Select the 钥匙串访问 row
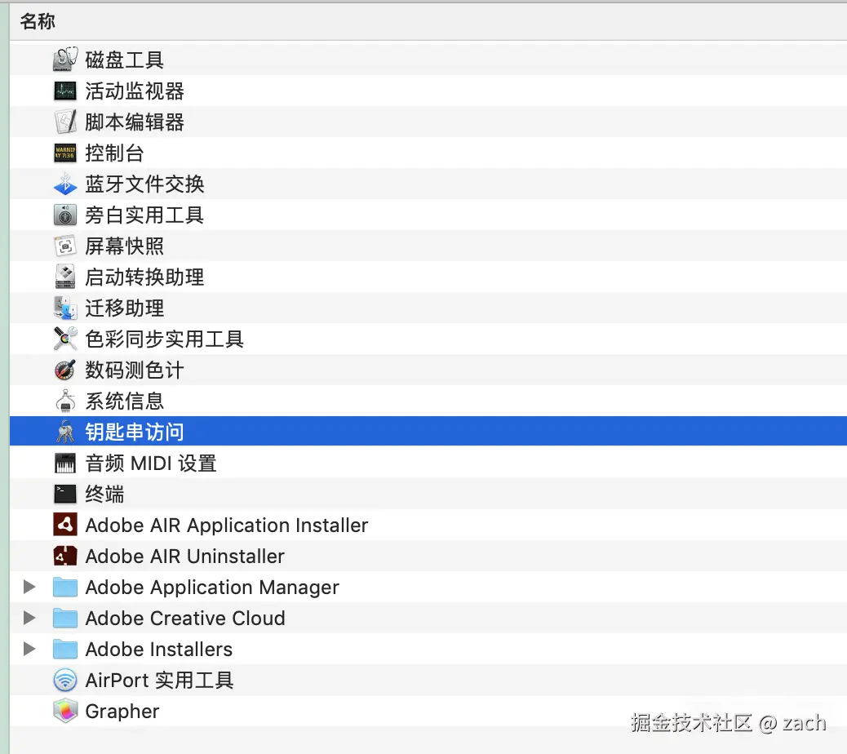The image size is (847, 754). [135, 432]
